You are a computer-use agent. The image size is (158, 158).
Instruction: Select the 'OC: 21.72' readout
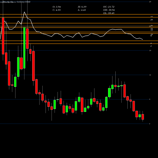coord(109,7)
